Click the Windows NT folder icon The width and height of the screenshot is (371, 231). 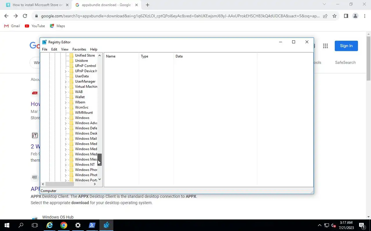[71, 165]
